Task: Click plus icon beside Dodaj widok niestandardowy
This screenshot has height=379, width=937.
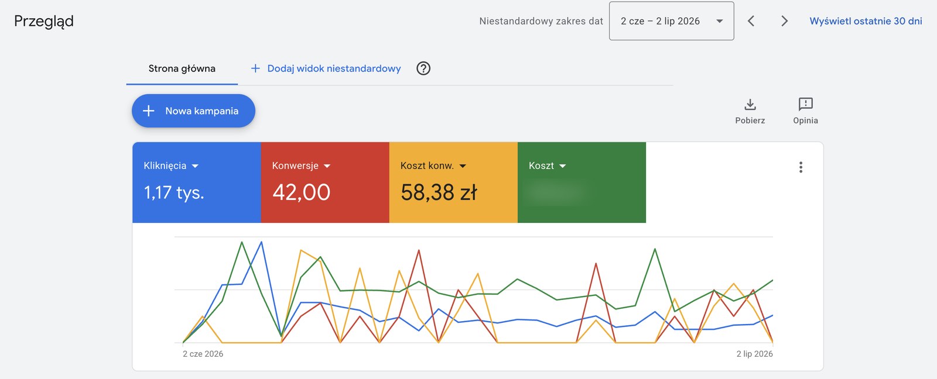Action: point(255,68)
